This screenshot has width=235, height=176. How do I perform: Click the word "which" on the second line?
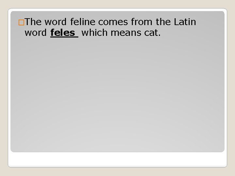pos(95,34)
